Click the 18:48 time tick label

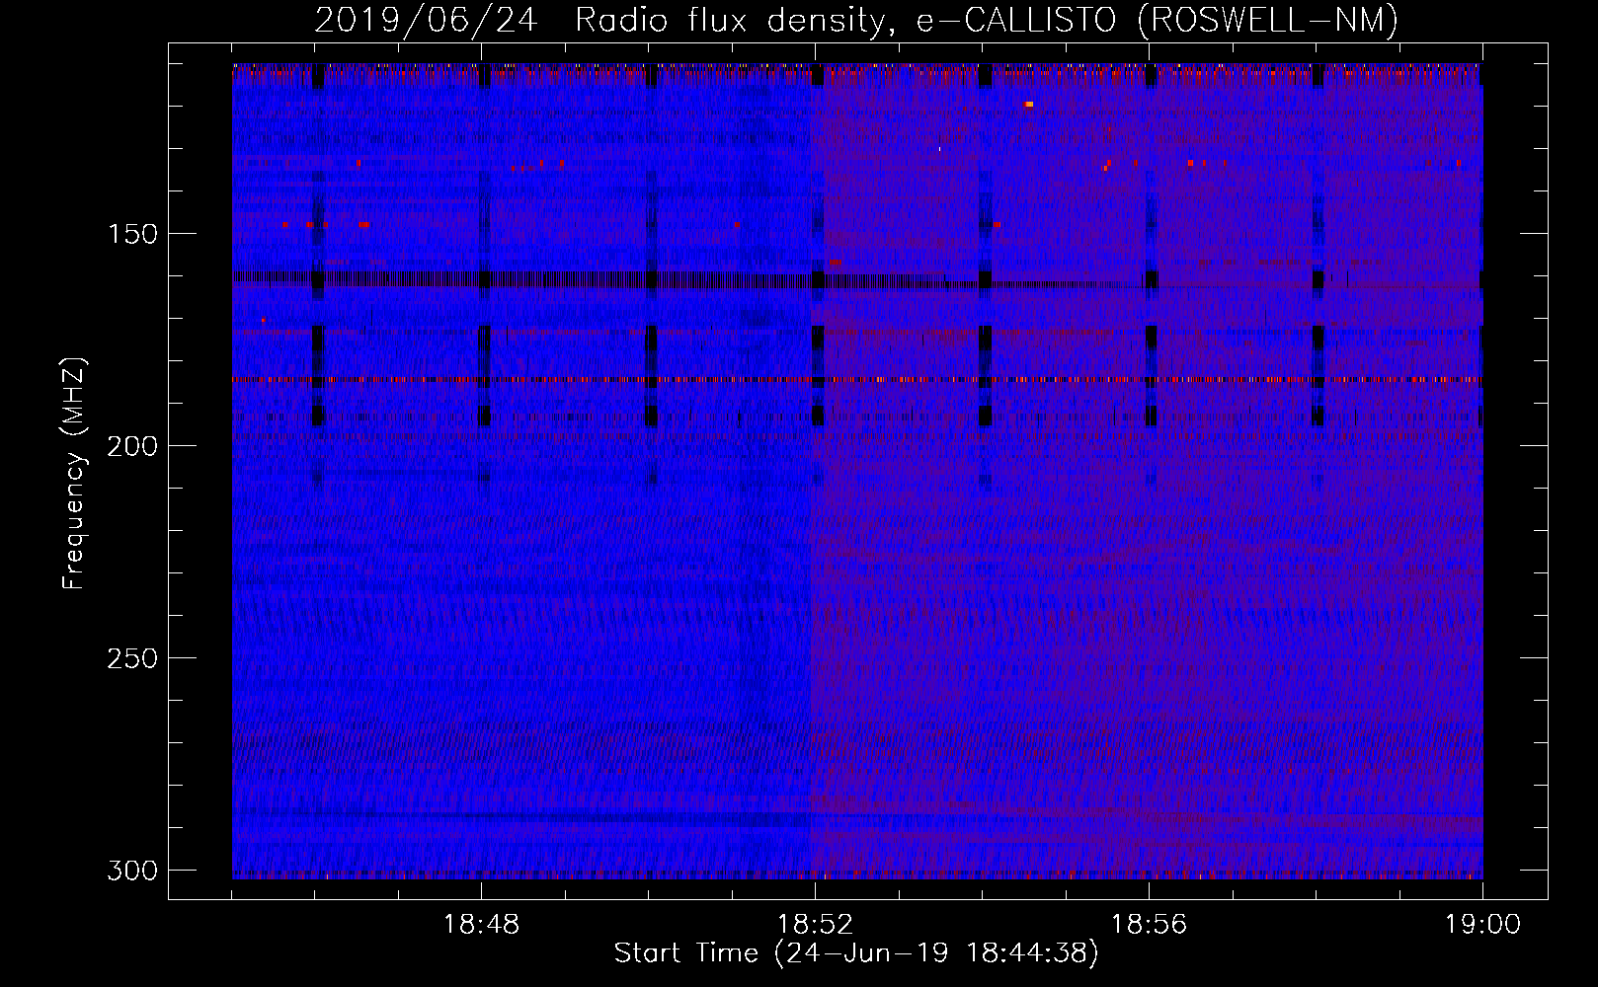tap(481, 925)
